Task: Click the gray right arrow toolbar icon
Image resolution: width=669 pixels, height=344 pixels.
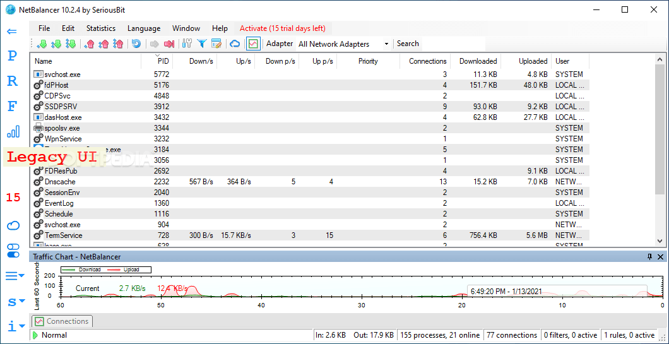Action: (x=155, y=44)
